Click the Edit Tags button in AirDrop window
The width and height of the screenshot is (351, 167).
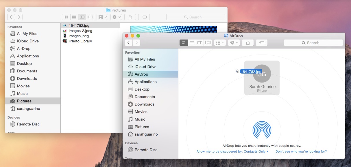tap(262, 43)
